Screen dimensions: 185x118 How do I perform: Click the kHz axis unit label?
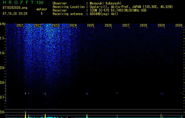pyautogui.click(x=3, y=24)
